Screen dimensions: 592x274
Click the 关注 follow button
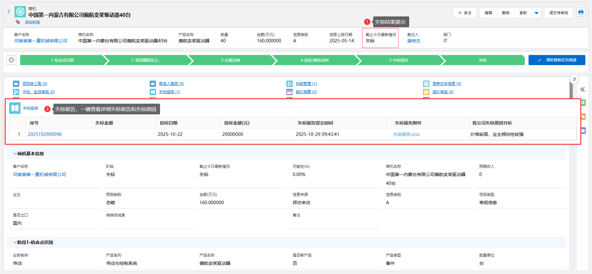(x=464, y=13)
